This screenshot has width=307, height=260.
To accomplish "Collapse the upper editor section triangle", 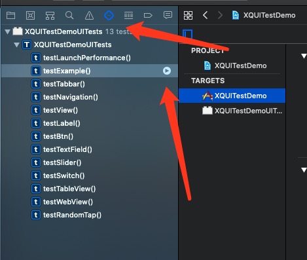I will [304, 56].
